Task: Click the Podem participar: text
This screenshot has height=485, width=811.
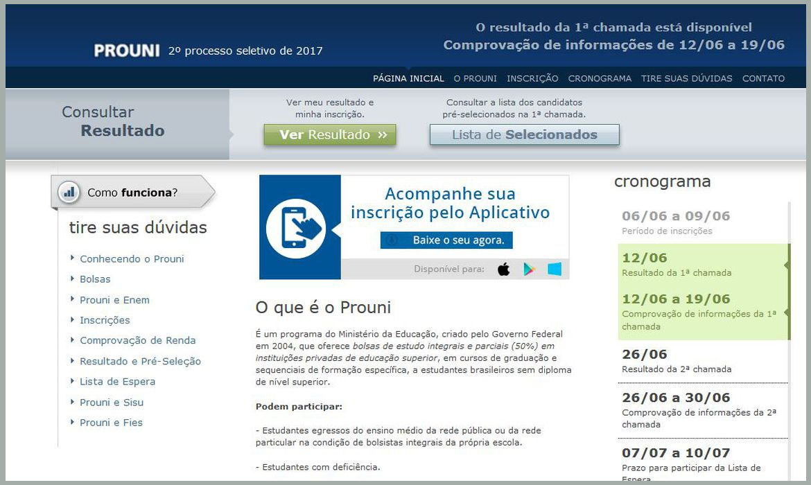Action: pos(299,407)
